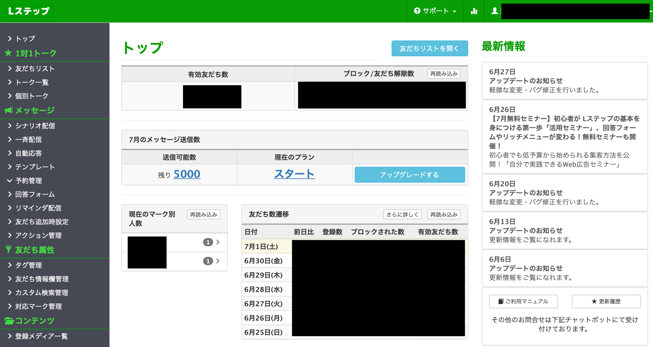Click the user account icon in header

pyautogui.click(x=495, y=11)
